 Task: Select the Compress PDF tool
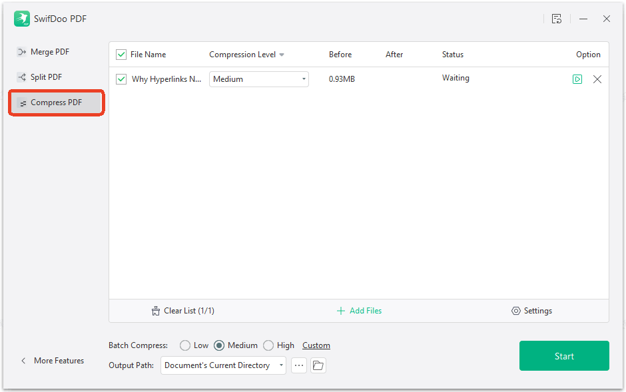pos(57,102)
